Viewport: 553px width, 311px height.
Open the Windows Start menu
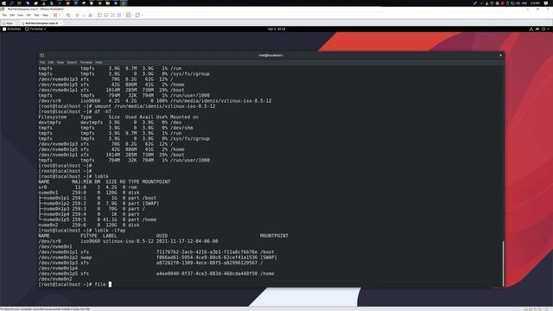(x=3, y=3)
